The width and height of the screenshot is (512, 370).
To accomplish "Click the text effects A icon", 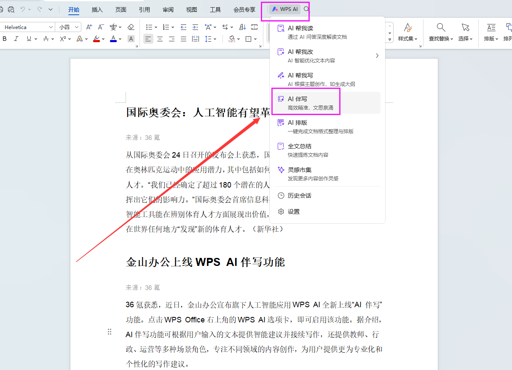I will (80, 39).
